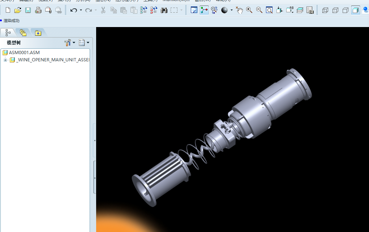Save the model with the floppy disk icon

(x=28, y=10)
